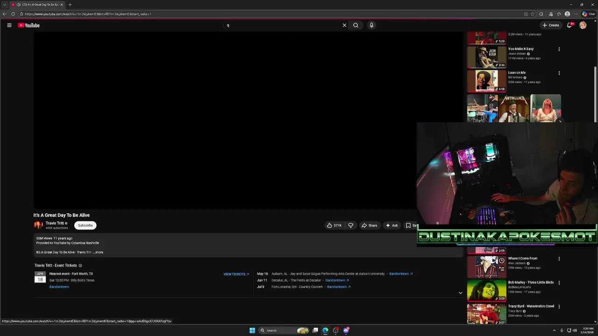Open the You Make It Easy thumbnail
Viewport: 598px width, 336px height.
click(486, 57)
